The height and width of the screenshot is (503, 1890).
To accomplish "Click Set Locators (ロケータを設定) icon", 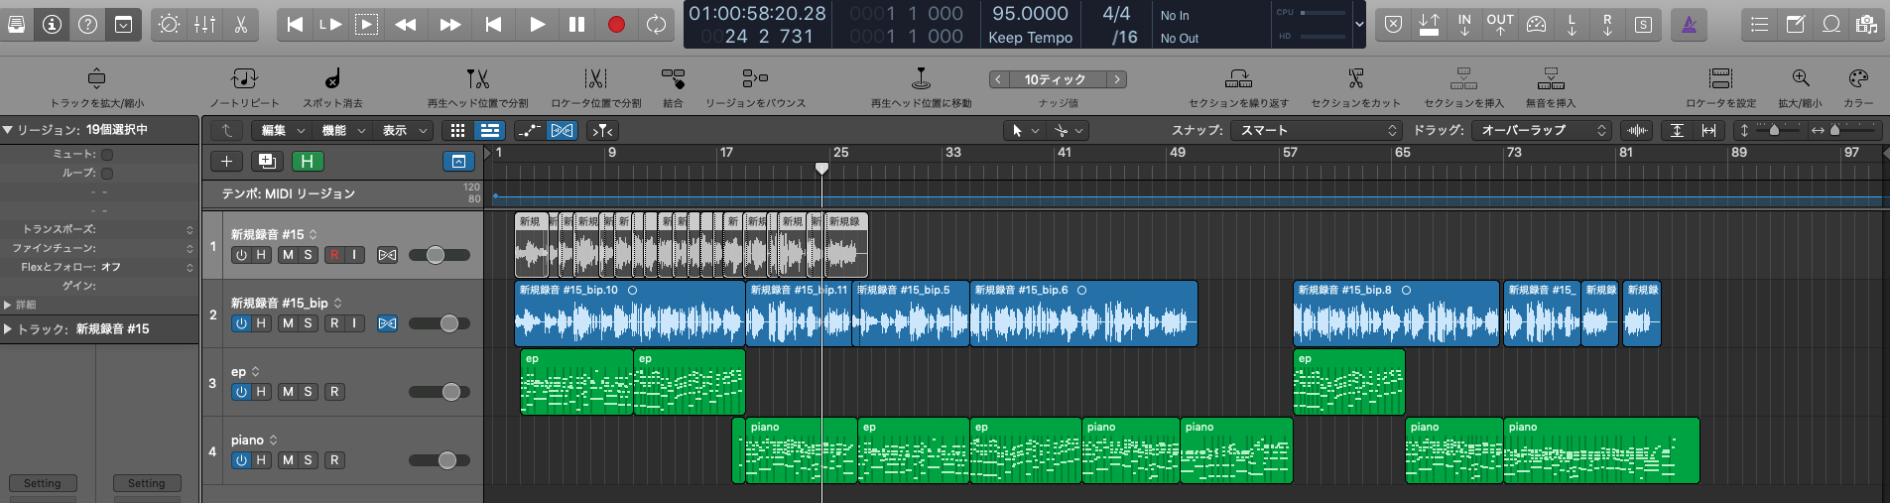I will [1720, 78].
